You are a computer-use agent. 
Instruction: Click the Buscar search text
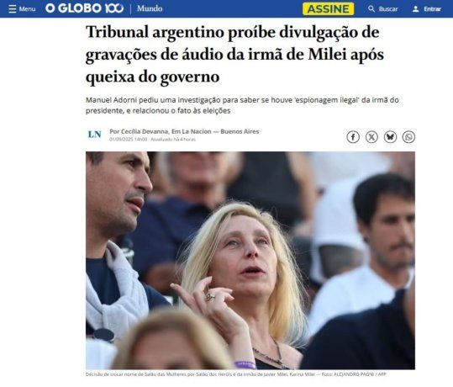coord(388,9)
